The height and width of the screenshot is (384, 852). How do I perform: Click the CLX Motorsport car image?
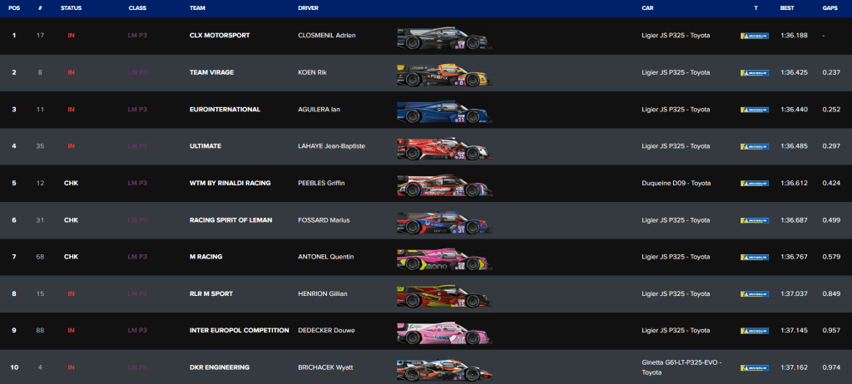[x=444, y=38]
